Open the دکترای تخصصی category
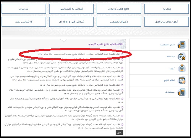The height and width of the screenshot is (138, 191). (x=119, y=22)
